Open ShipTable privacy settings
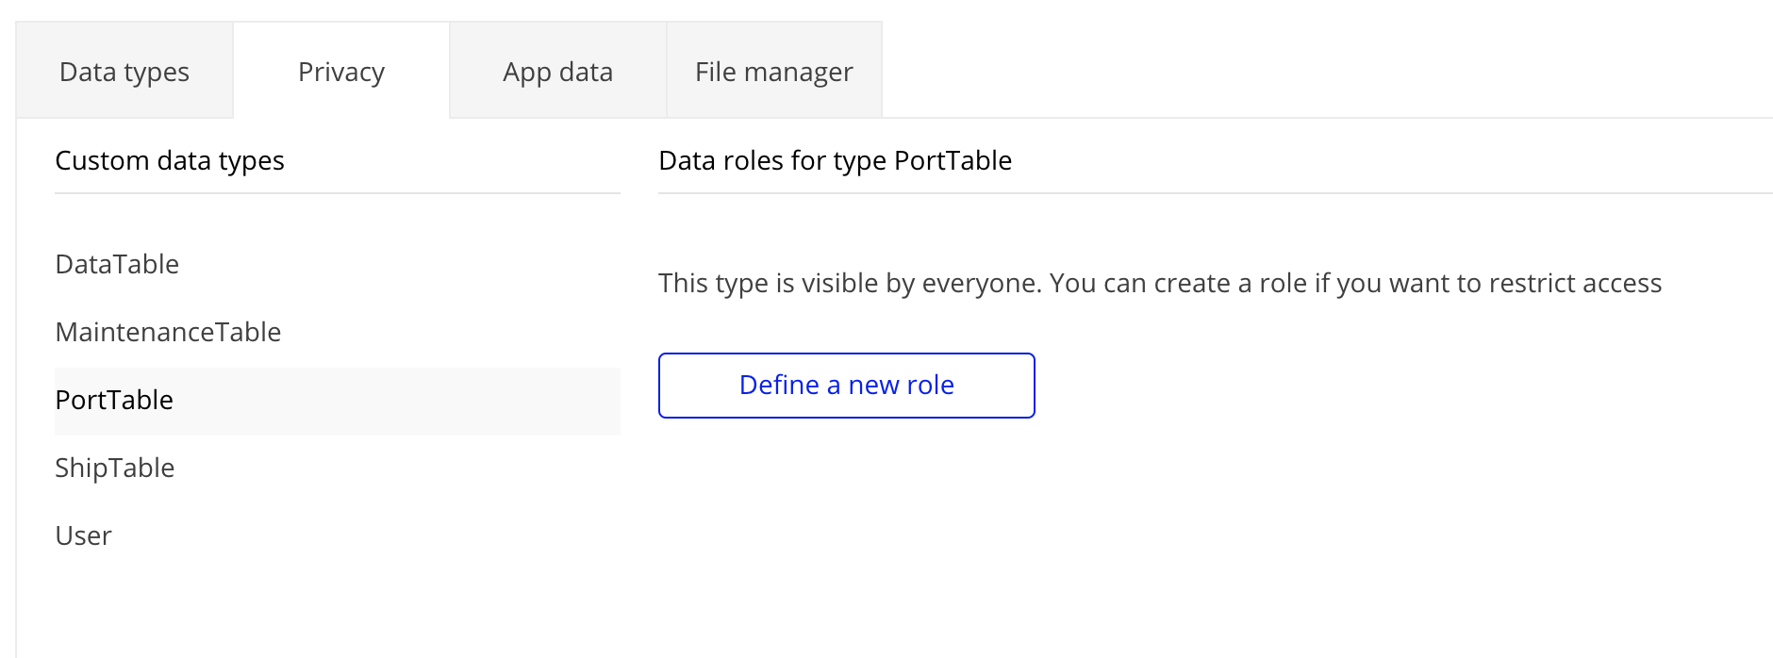This screenshot has height=658, width=1773. [x=338, y=469]
